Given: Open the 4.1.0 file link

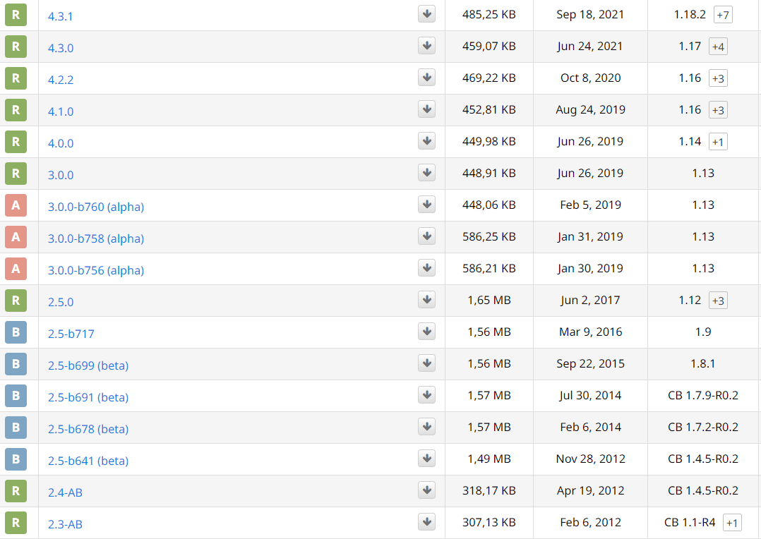Looking at the screenshot, I should point(61,111).
